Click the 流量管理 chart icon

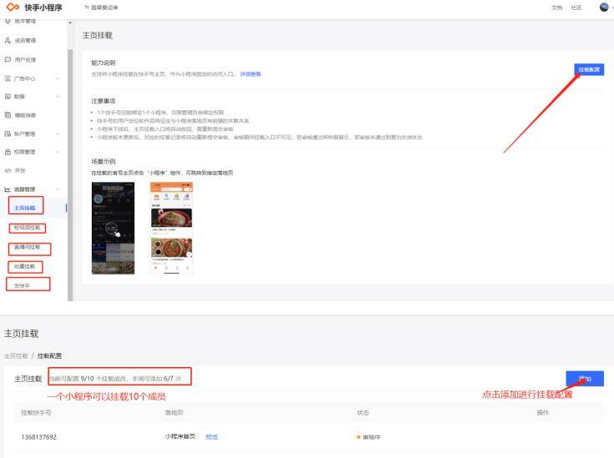pyautogui.click(x=8, y=189)
